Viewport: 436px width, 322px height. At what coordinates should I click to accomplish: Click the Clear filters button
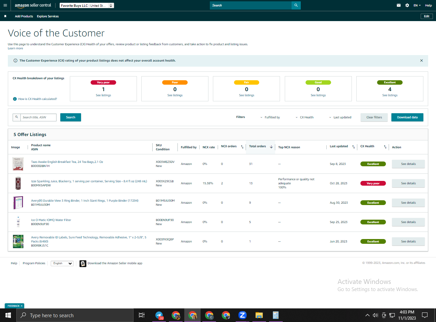374,117
